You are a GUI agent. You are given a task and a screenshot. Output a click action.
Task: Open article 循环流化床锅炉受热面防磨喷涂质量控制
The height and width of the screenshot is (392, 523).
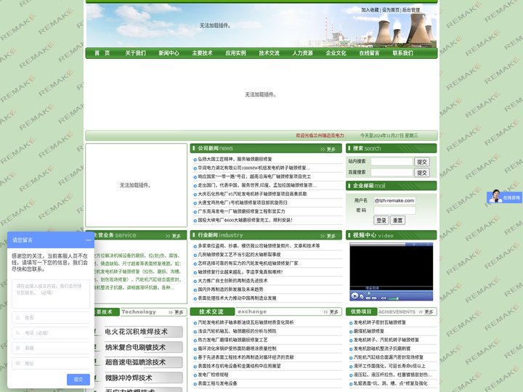click(x=237, y=348)
